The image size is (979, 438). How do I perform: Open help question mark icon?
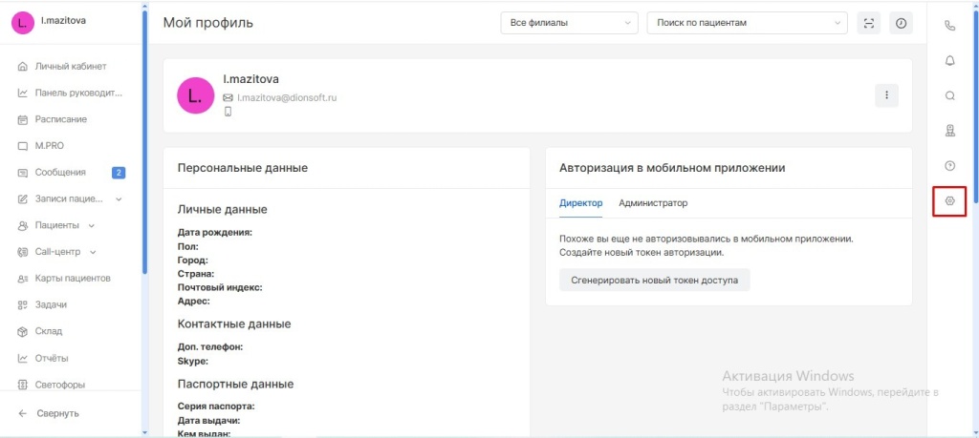pyautogui.click(x=949, y=166)
